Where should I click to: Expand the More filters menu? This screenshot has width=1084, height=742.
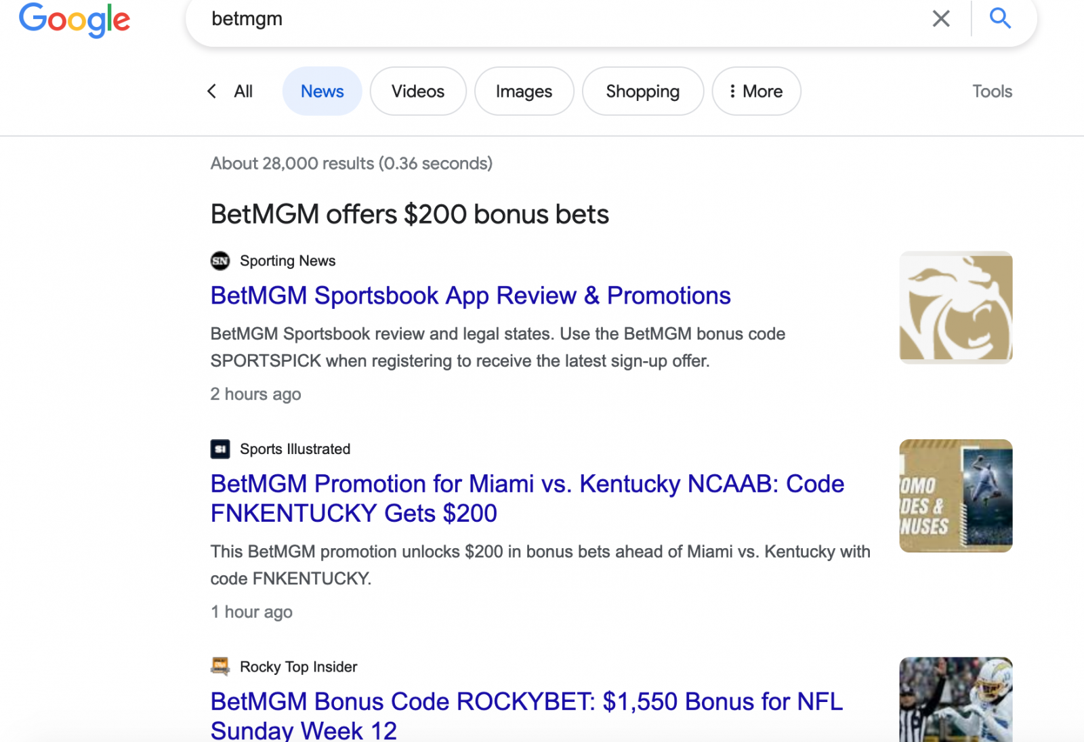[756, 91]
